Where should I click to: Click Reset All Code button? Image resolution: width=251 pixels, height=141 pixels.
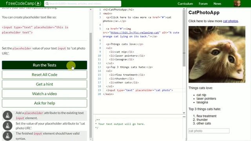pos(44,75)
